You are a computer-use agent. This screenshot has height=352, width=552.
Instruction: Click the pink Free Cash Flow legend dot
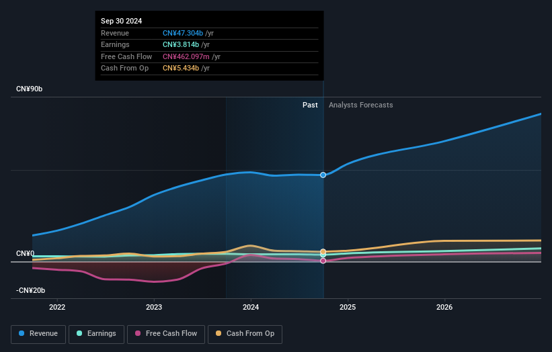138,333
